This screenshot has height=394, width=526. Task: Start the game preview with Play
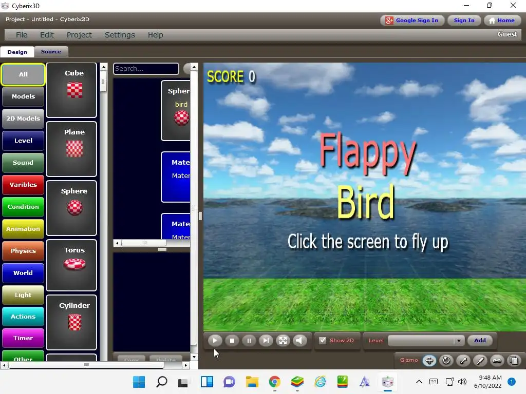pyautogui.click(x=215, y=341)
